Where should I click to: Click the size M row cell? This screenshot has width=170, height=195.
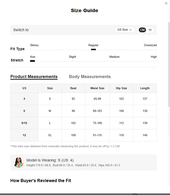pos(50,111)
